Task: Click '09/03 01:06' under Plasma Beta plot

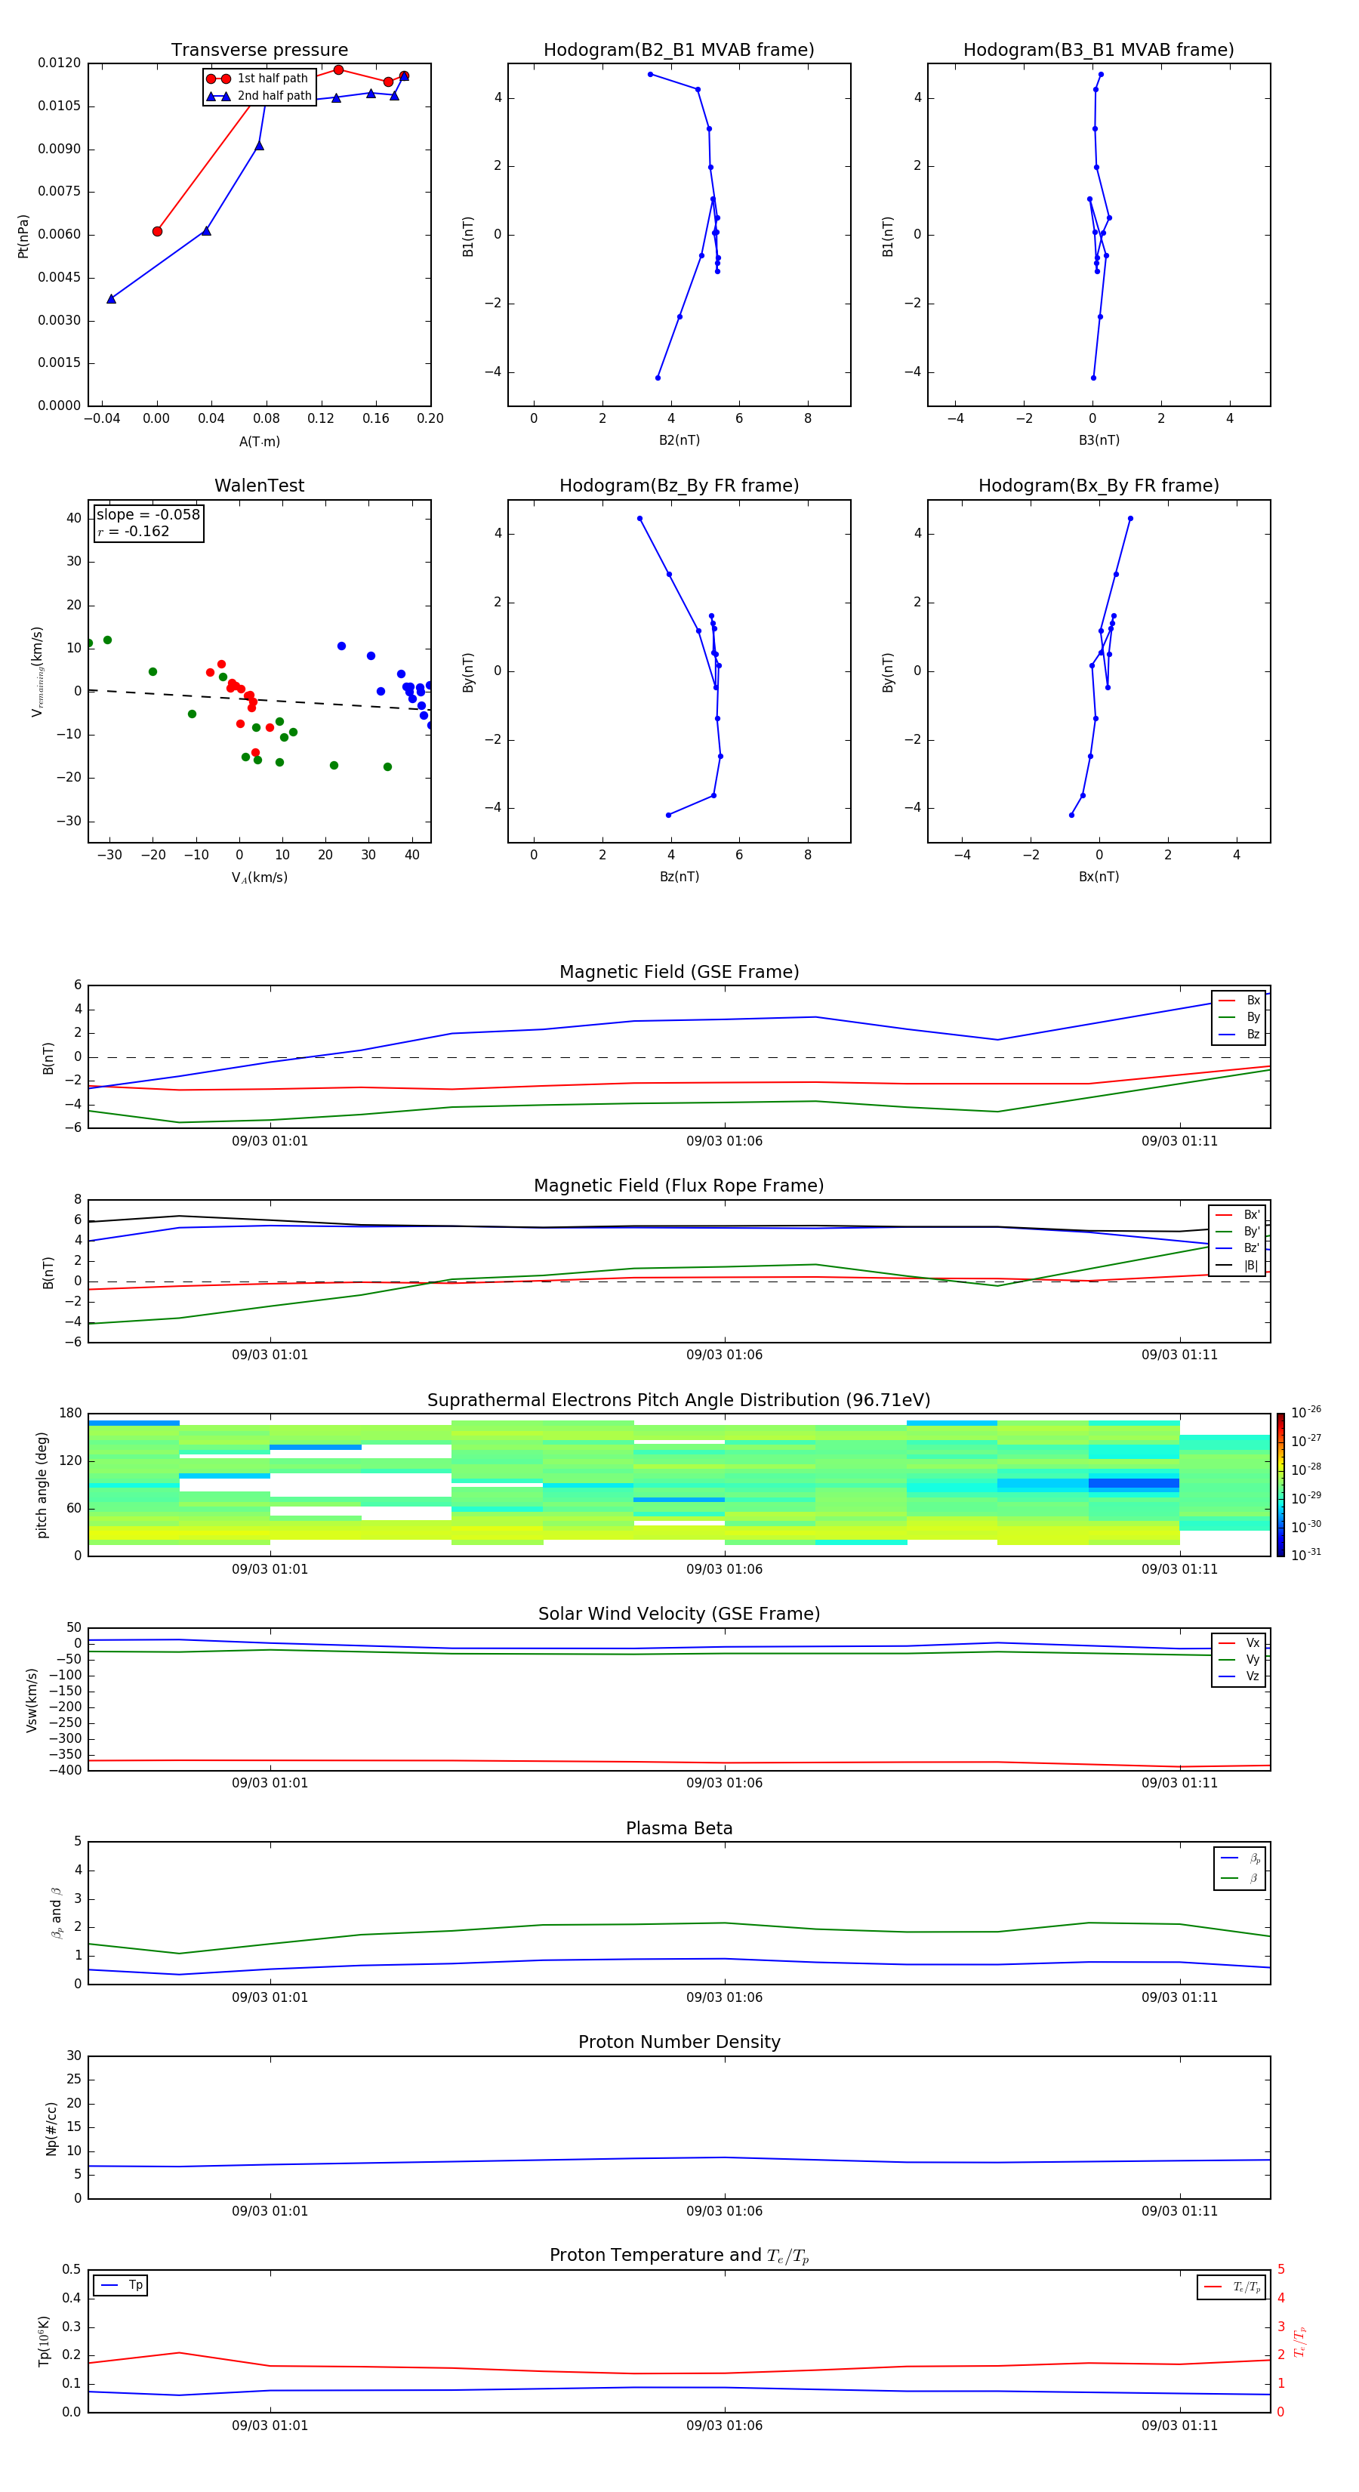Action: (725, 1997)
